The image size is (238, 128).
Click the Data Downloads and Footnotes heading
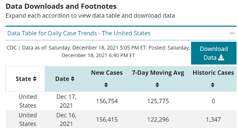pyautogui.click(x=61, y=6)
